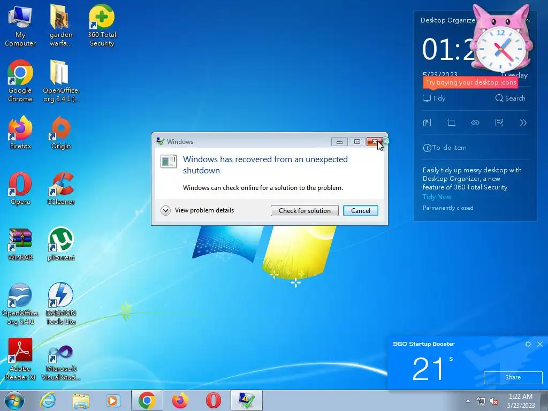Launch 360 Total Security desktop shortcut
The image size is (548, 411).
click(102, 25)
